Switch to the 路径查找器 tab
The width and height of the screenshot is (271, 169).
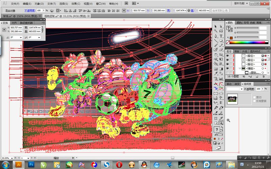point(26,23)
